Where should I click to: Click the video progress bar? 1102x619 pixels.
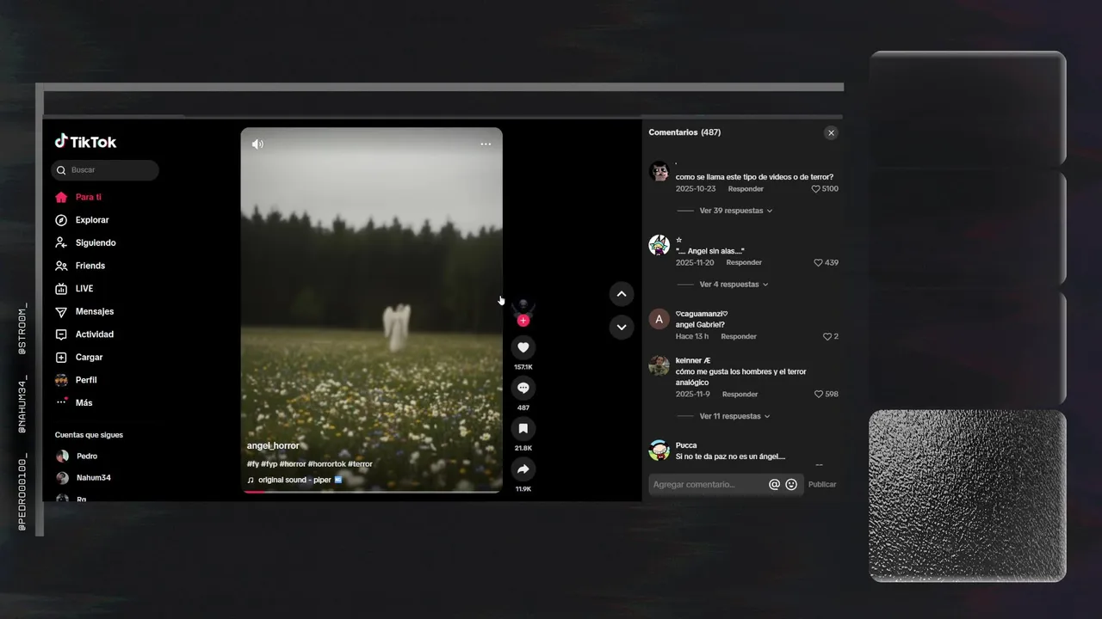coord(371,492)
